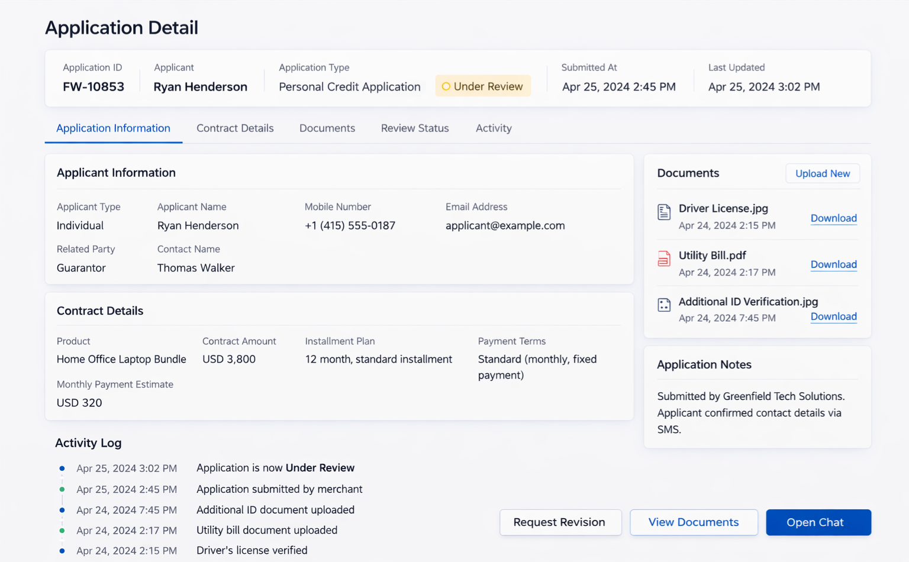Click the View Documents button
The image size is (909, 562).
[694, 522]
